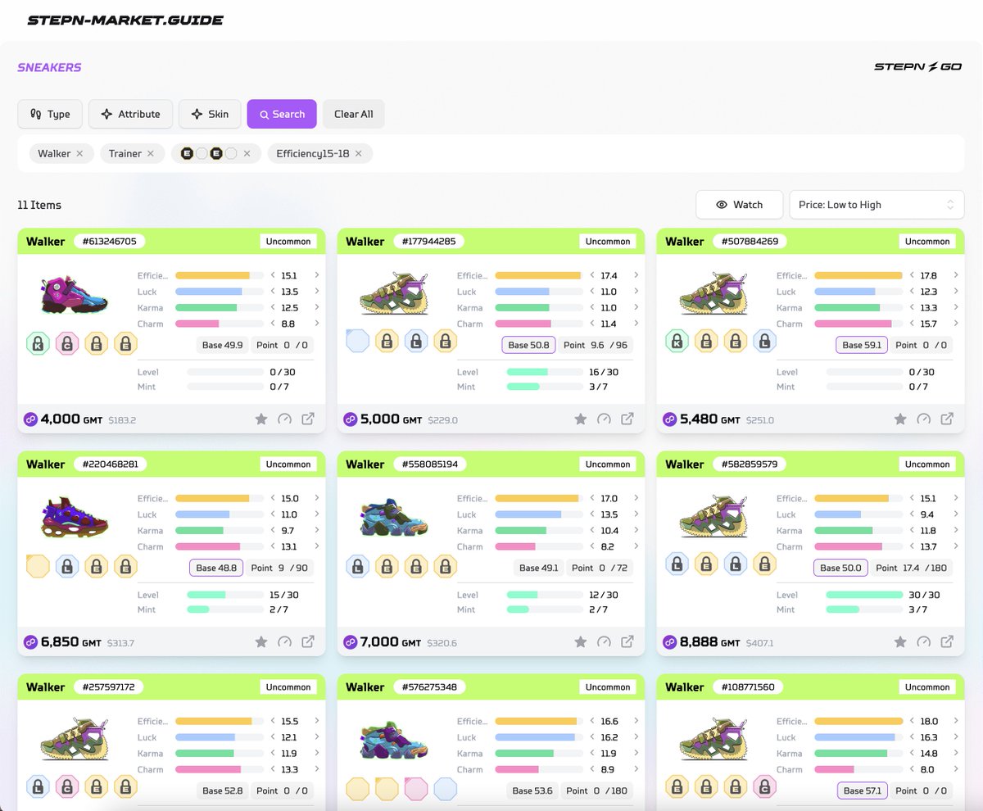Click the ID label #576275348
Image resolution: width=983 pixels, height=811 pixels.
tap(428, 686)
